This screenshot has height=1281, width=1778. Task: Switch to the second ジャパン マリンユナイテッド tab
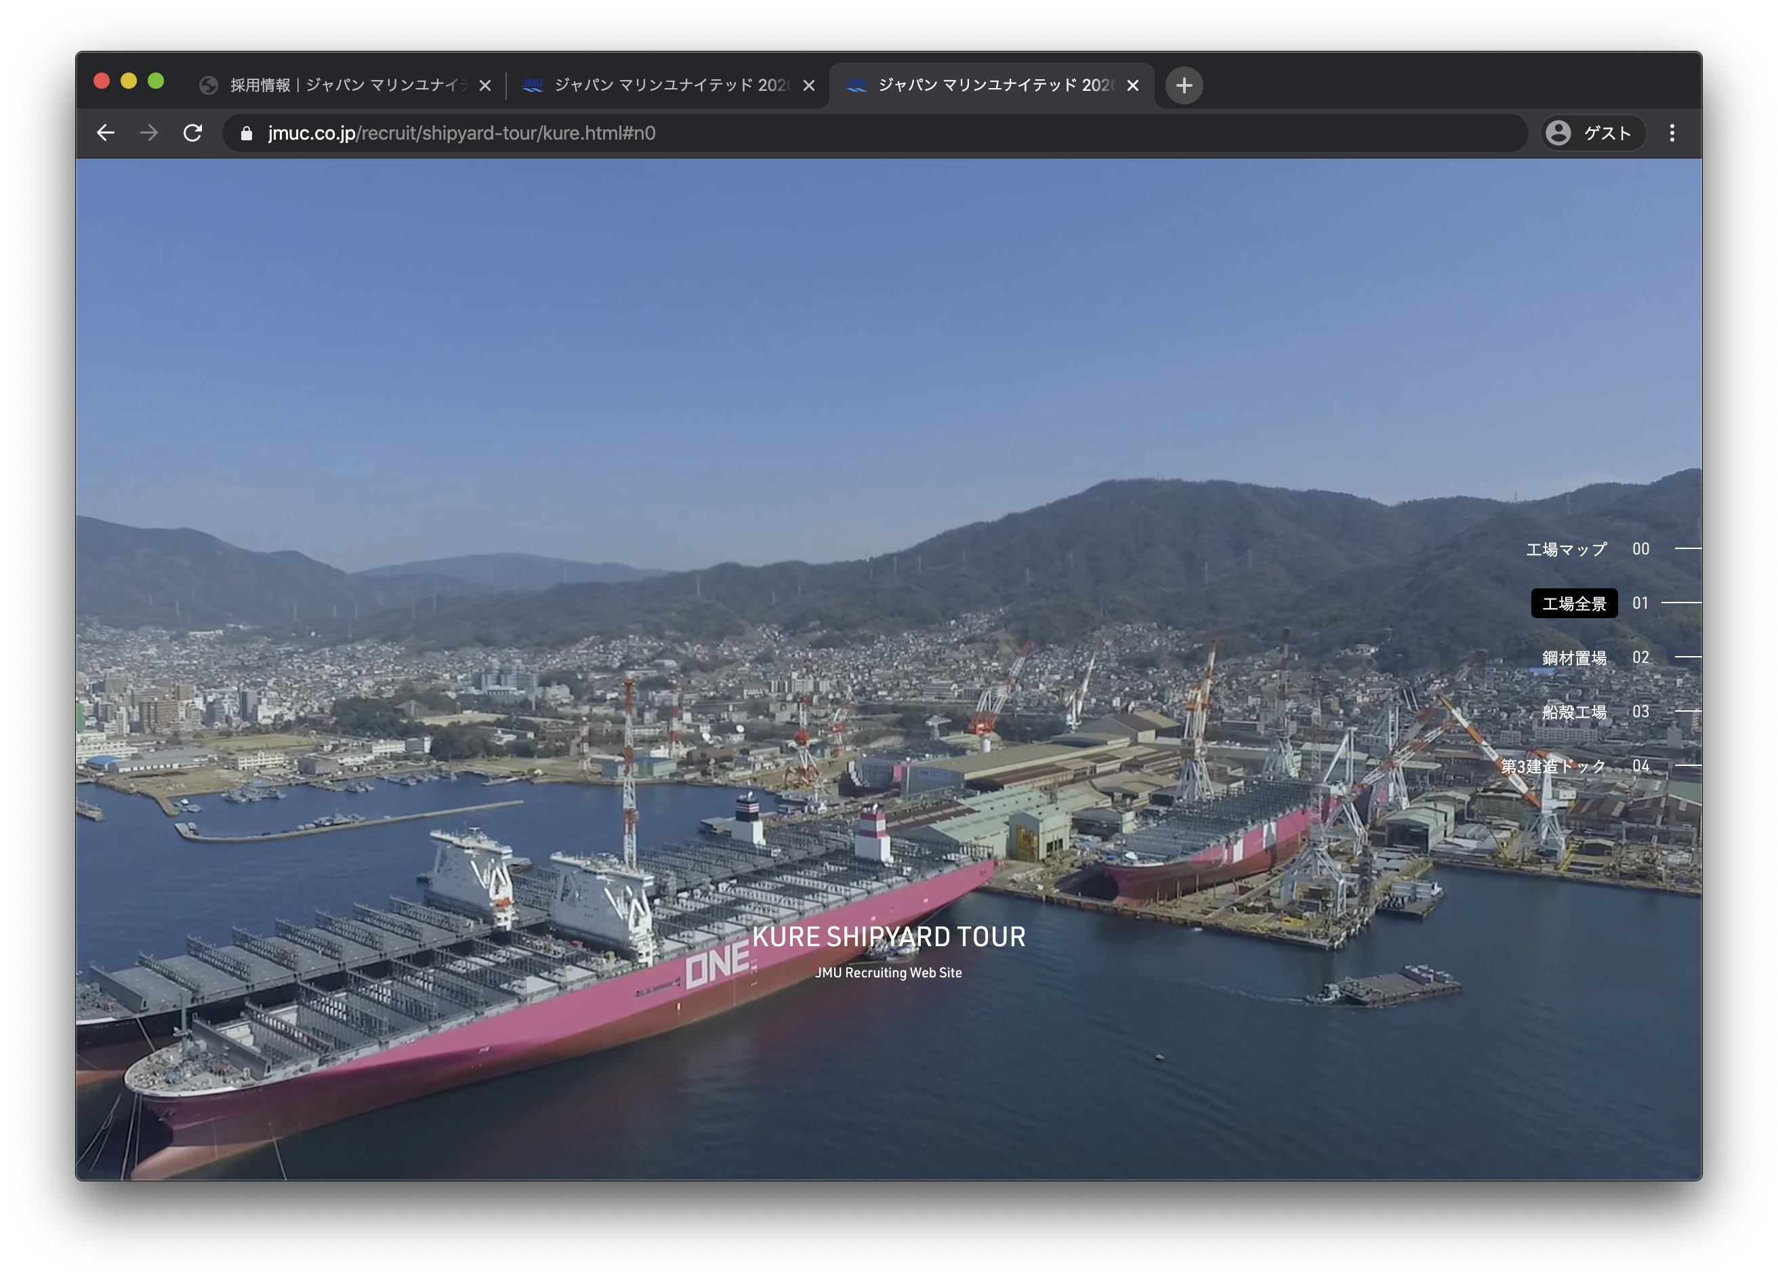pyautogui.click(x=668, y=85)
